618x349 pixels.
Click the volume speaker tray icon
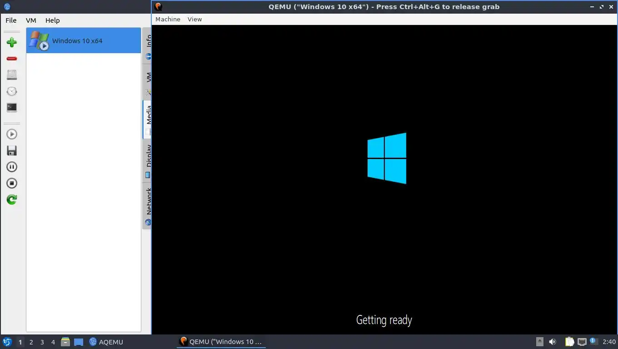pyautogui.click(x=553, y=342)
